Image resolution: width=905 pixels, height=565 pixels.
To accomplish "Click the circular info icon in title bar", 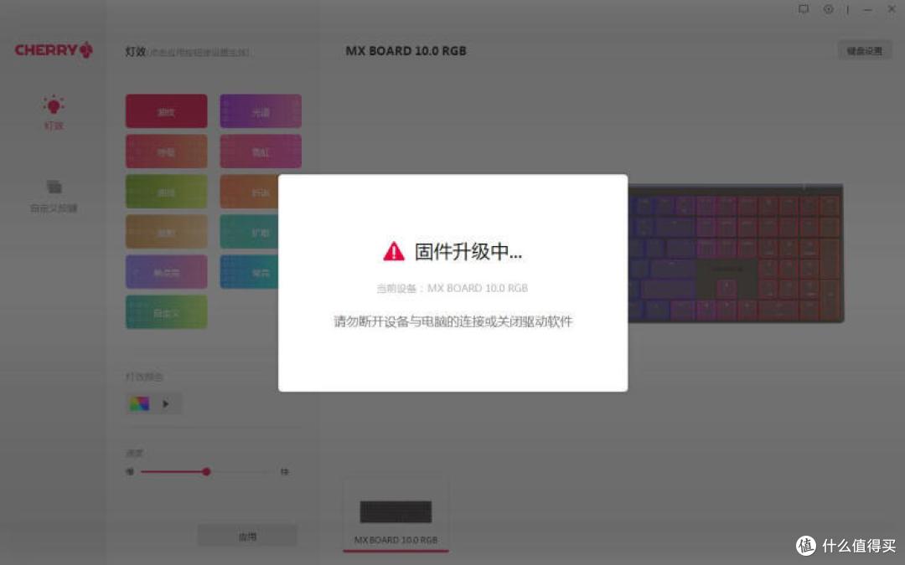I will 828,9.
